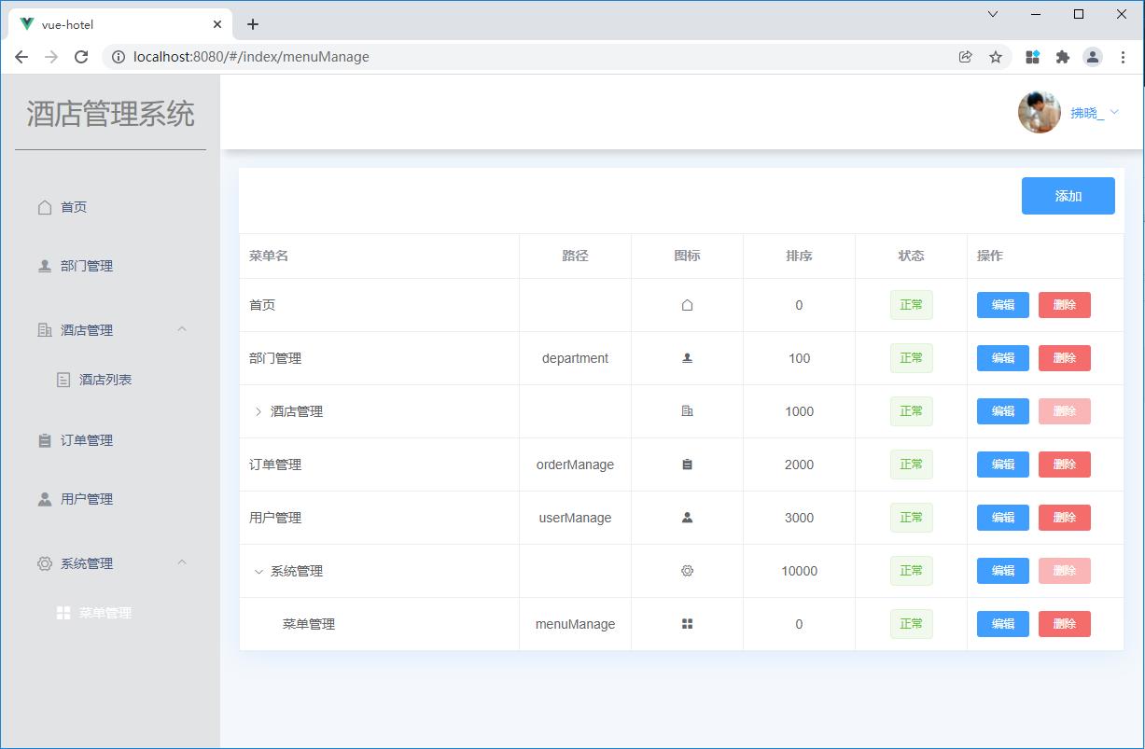The width and height of the screenshot is (1145, 749).
Task: Collapse the 系统管理 row in the table
Action: point(258,570)
